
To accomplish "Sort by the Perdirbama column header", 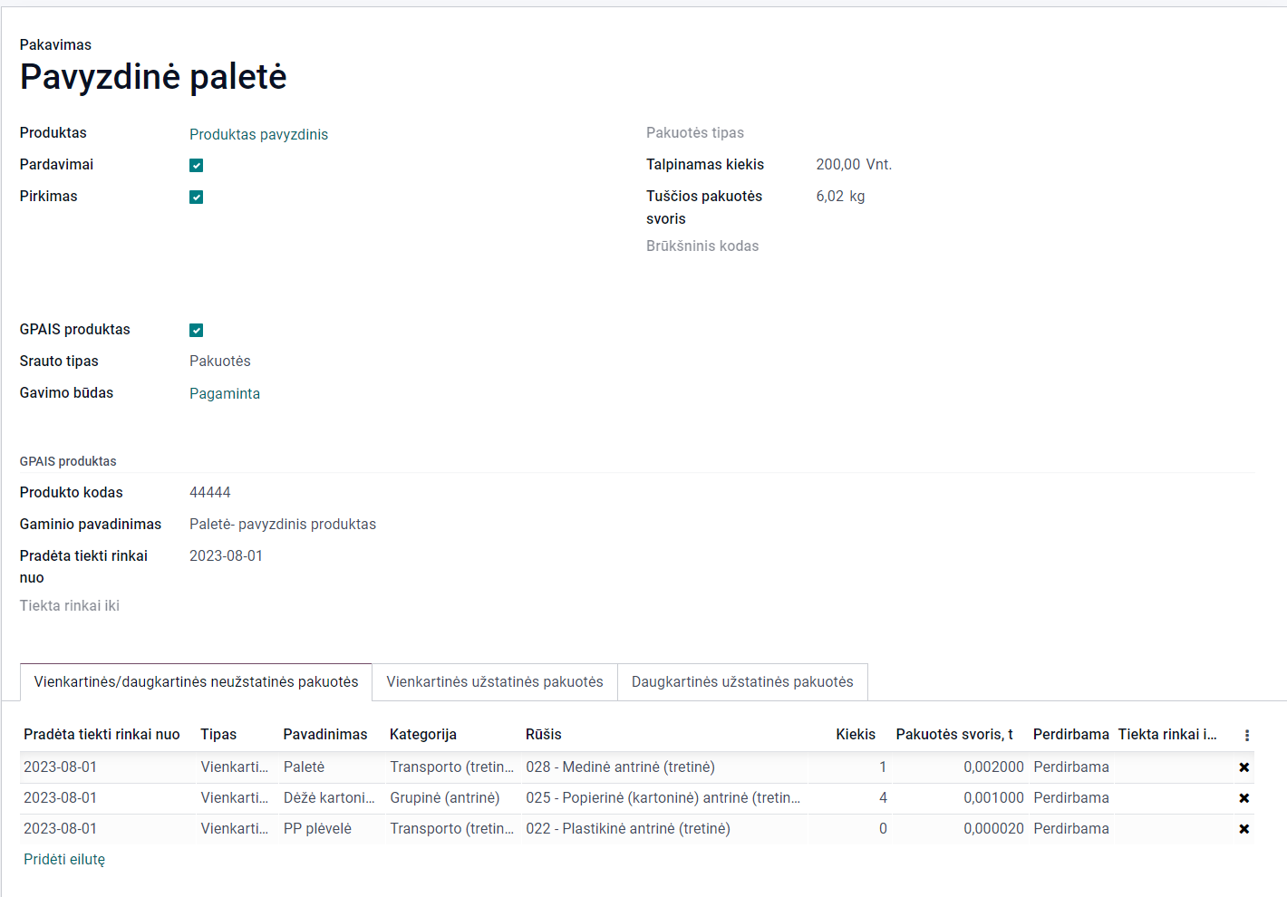I will [1071, 734].
